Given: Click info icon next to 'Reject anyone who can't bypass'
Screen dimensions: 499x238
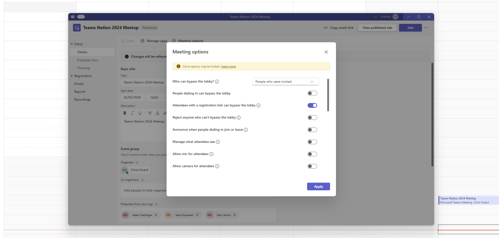Looking at the screenshot, I should pyautogui.click(x=239, y=118).
